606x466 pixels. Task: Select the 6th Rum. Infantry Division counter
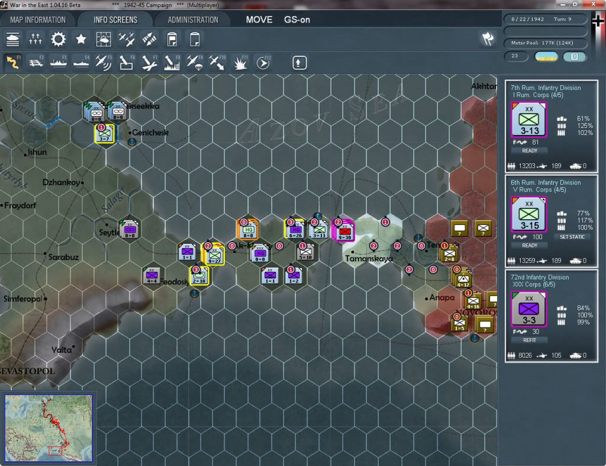(x=529, y=214)
